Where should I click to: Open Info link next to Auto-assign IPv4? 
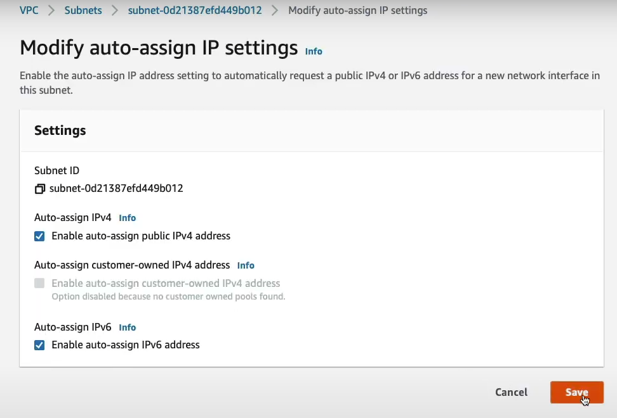coord(128,218)
